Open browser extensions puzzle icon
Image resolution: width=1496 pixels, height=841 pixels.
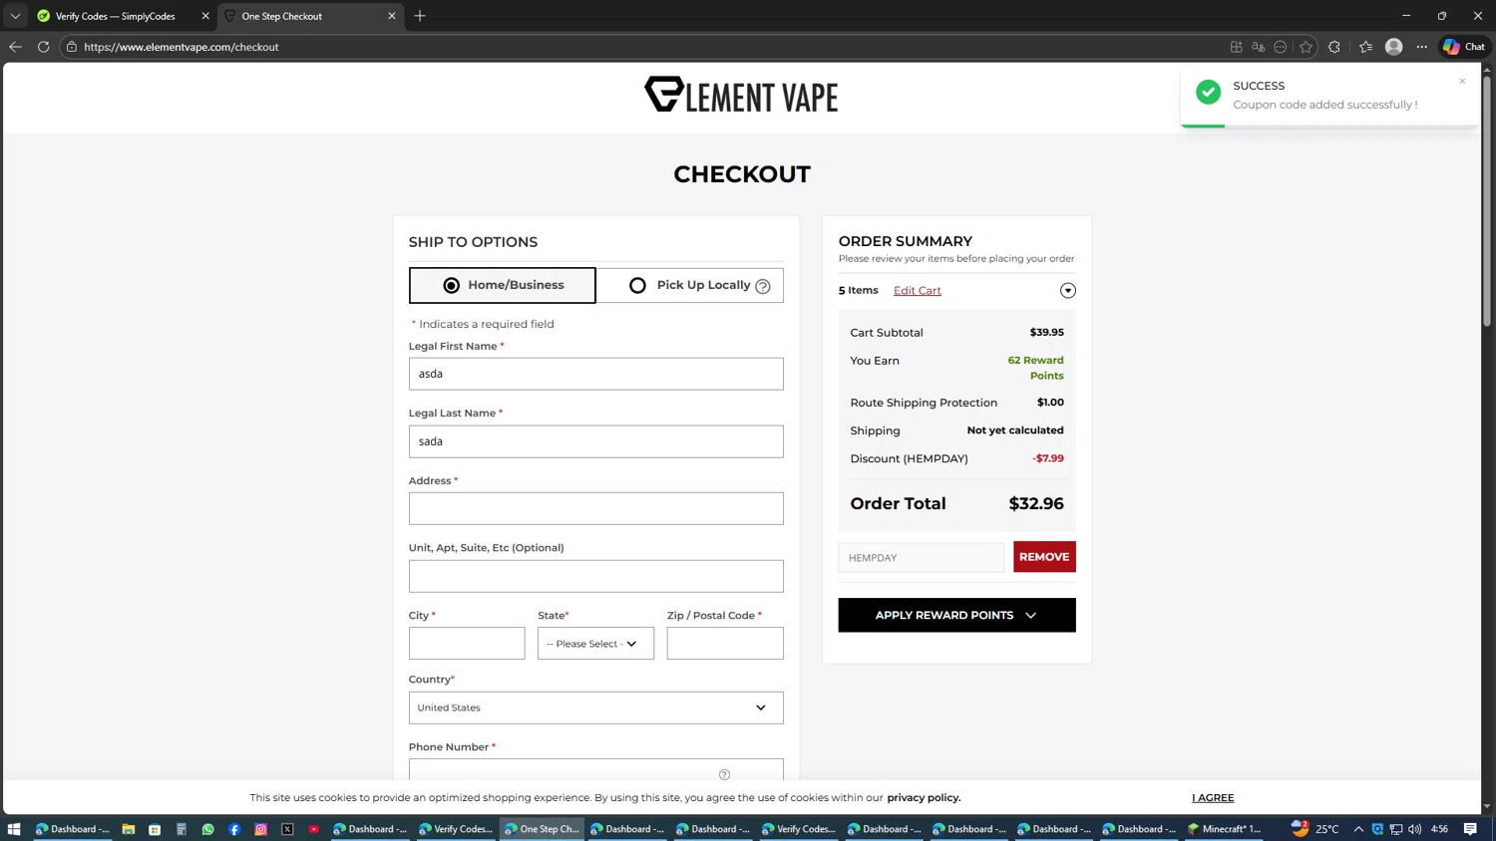point(1334,47)
